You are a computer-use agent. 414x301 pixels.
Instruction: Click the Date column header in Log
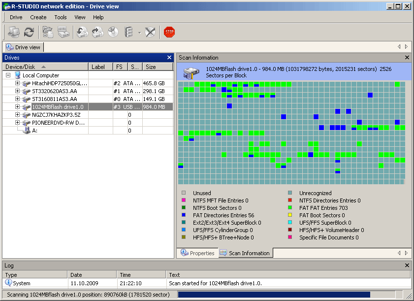pyautogui.click(x=92, y=275)
